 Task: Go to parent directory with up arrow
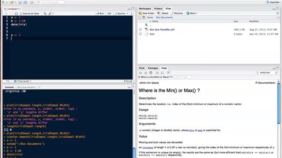[x=146, y=25]
